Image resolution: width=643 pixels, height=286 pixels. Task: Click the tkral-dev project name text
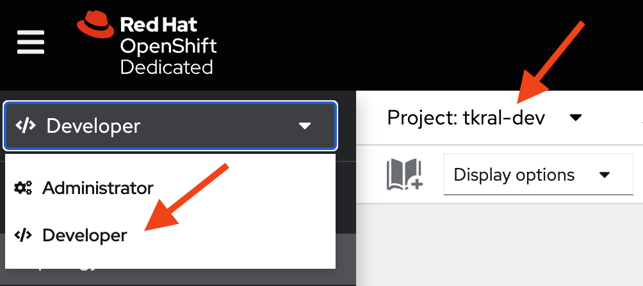(504, 118)
